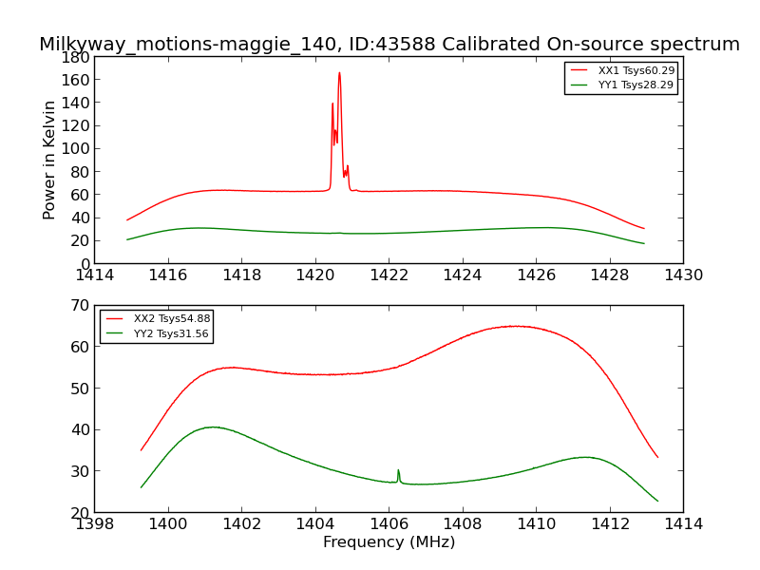Screen dimensions: 760x570
Task: Click the 1408 tick label on lower plot
Action: (463, 524)
